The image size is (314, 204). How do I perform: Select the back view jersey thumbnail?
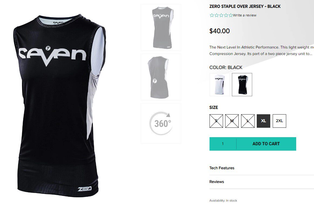[161, 77]
